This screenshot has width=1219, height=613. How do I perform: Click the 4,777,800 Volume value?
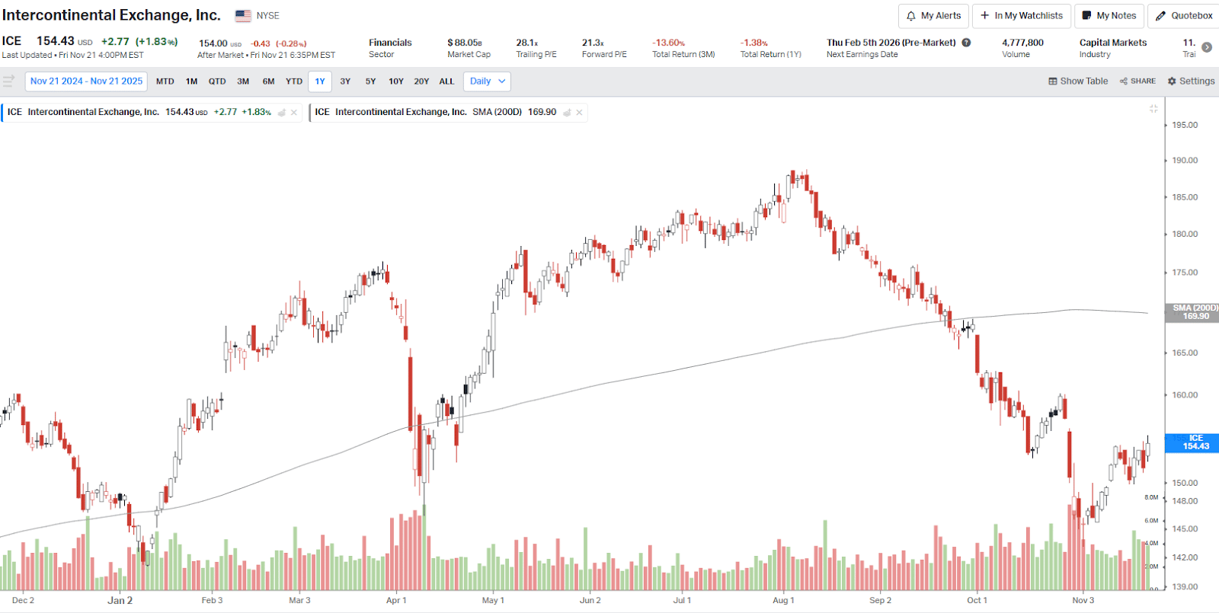pyautogui.click(x=1023, y=43)
